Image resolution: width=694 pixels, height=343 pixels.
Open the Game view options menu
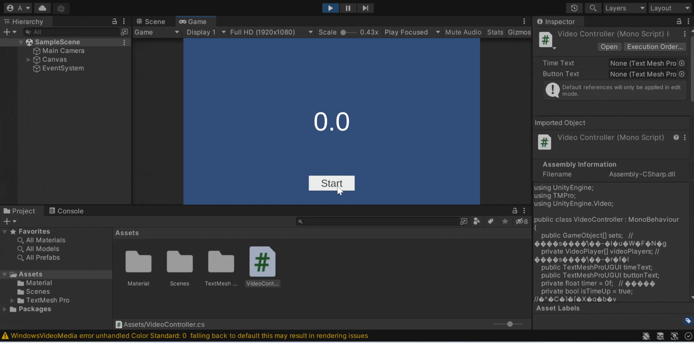tap(524, 21)
